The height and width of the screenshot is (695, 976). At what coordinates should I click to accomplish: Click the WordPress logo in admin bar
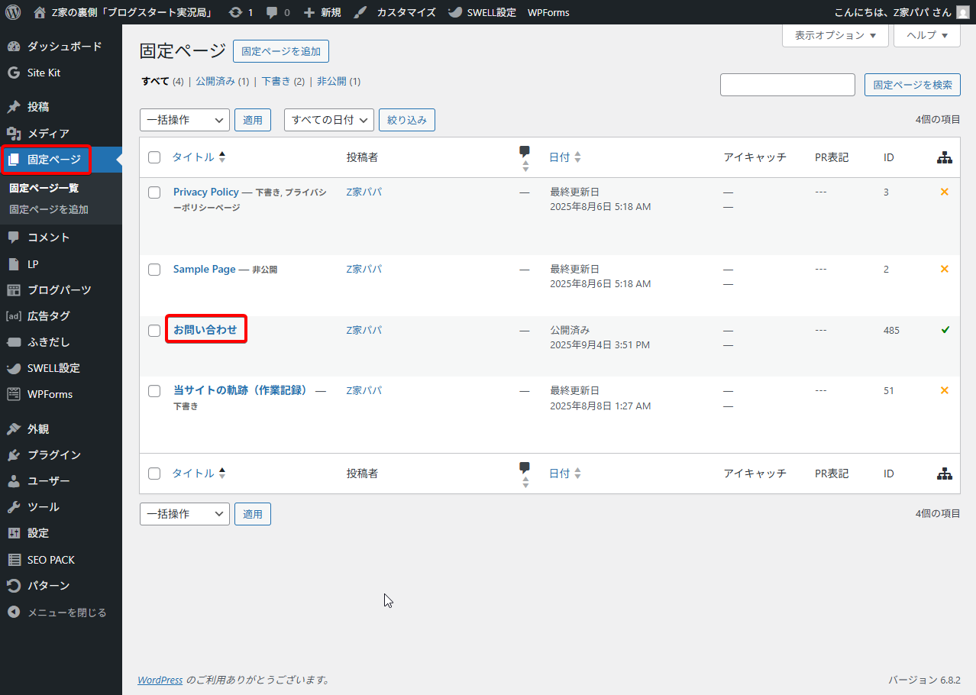coord(13,12)
